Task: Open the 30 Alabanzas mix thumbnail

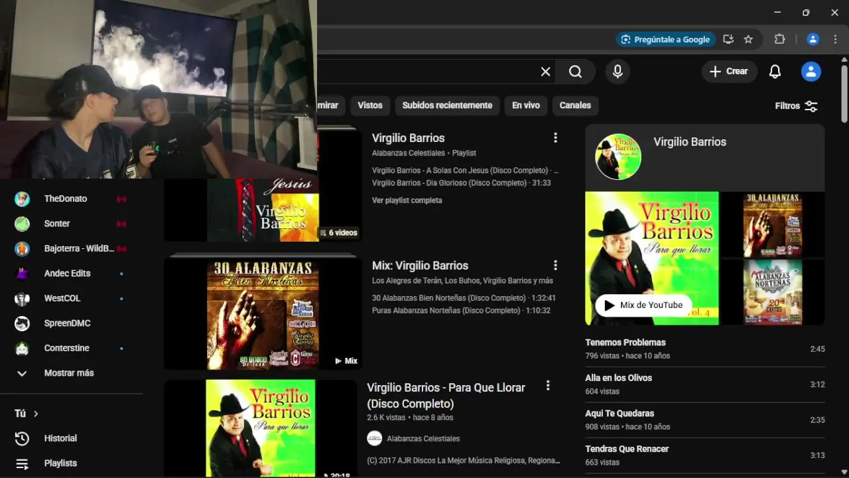Action: [x=263, y=313]
